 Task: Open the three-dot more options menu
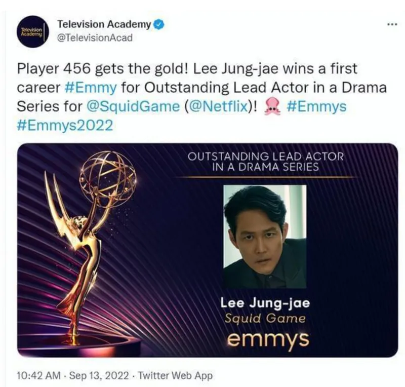point(392,24)
